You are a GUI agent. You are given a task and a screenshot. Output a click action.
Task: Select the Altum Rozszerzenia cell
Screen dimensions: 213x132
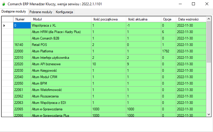tap(61, 96)
